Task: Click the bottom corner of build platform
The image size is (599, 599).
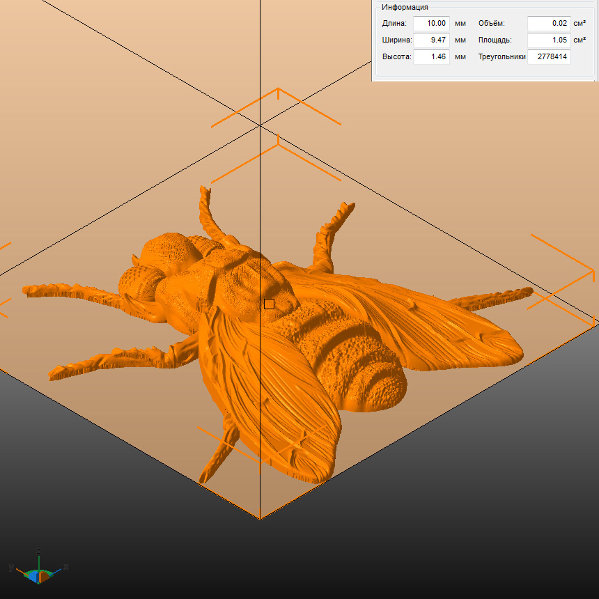Action: (x=260, y=519)
